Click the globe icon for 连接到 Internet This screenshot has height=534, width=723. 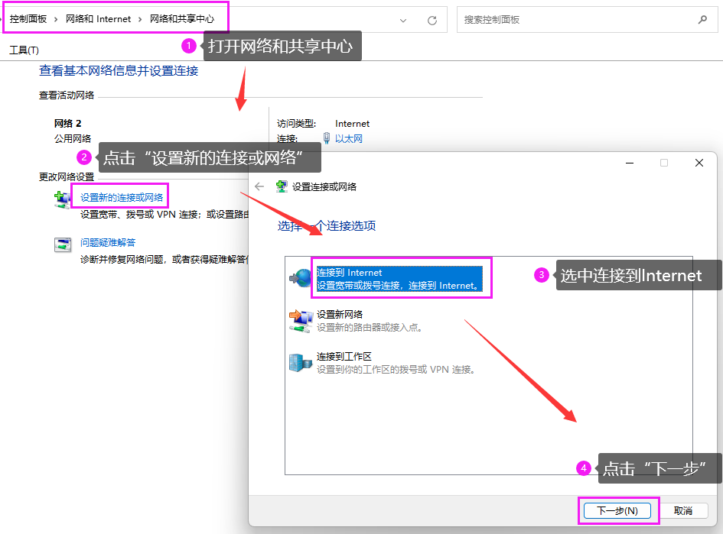[x=300, y=279]
